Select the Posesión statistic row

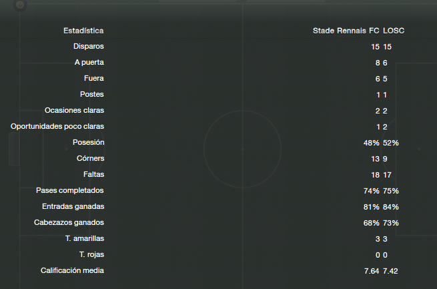coord(219,143)
